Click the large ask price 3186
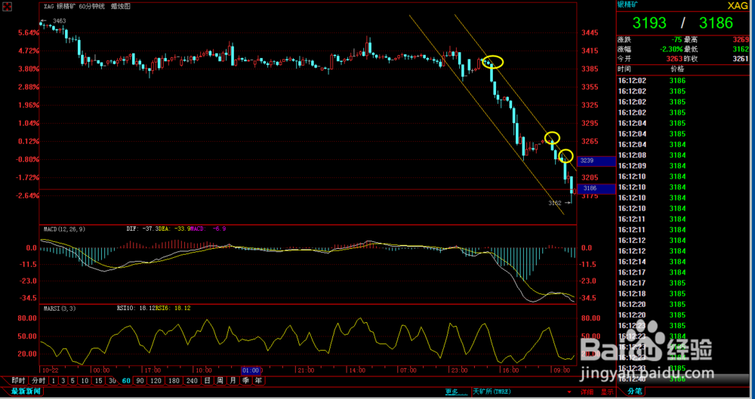Image resolution: width=755 pixels, height=399 pixels. click(716, 23)
